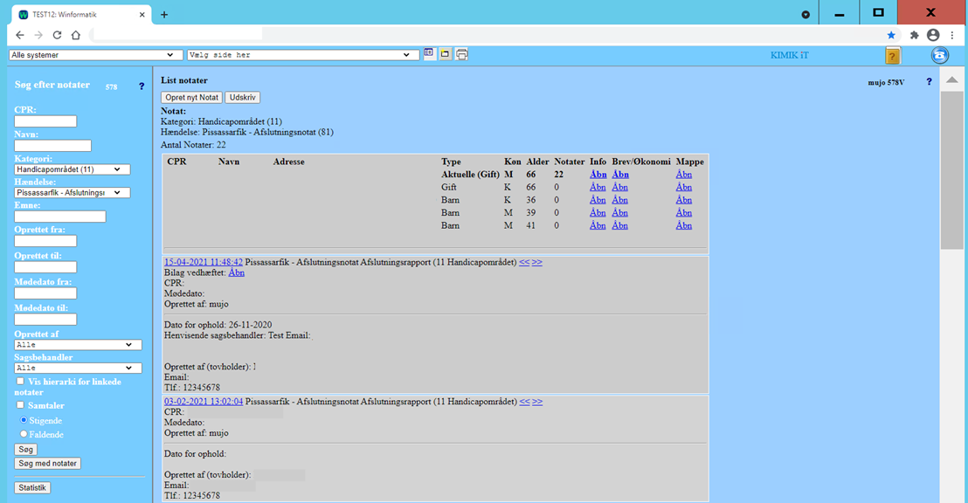
Task: Open Info Åbn for the Gift K 66 row
Action: pos(598,188)
